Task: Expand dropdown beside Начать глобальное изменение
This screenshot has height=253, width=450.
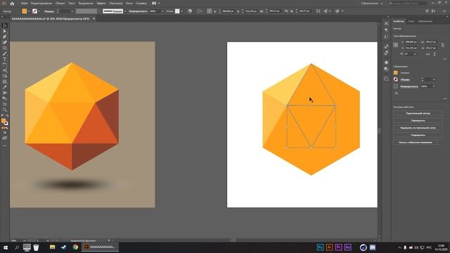Action: [440, 142]
